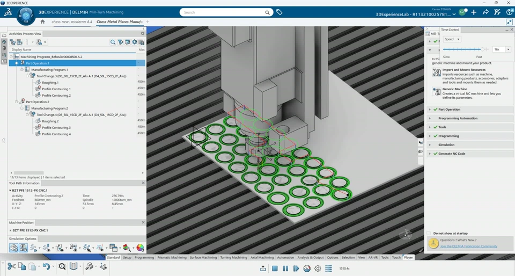The height and width of the screenshot is (276, 515).
Task: Close the Tool Path Information panel
Action: 143,183
